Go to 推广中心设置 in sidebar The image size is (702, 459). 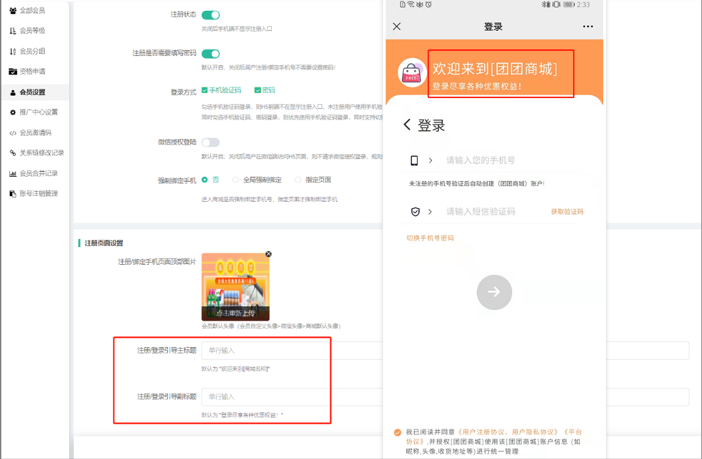[38, 113]
